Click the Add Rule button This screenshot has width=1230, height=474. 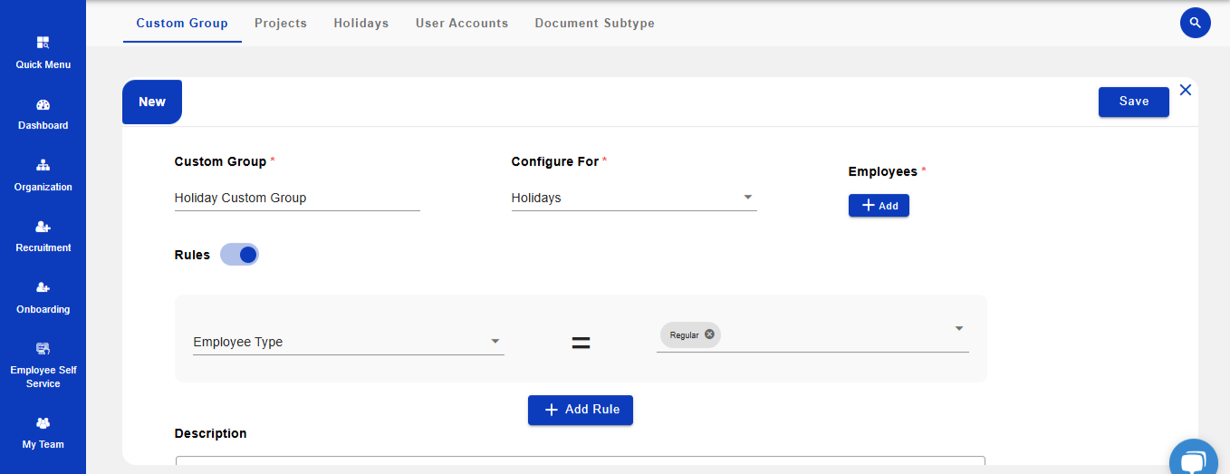(580, 410)
